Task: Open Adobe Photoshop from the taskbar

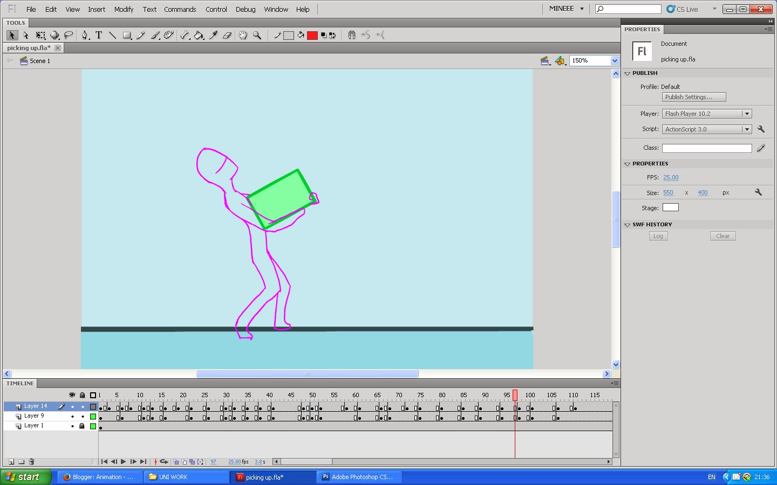Action: tap(359, 477)
